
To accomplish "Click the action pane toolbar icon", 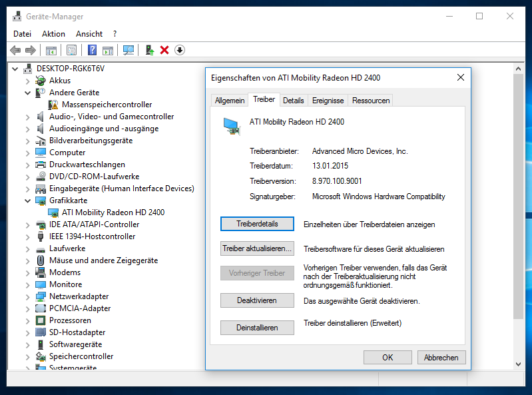I will pyautogui.click(x=108, y=50).
